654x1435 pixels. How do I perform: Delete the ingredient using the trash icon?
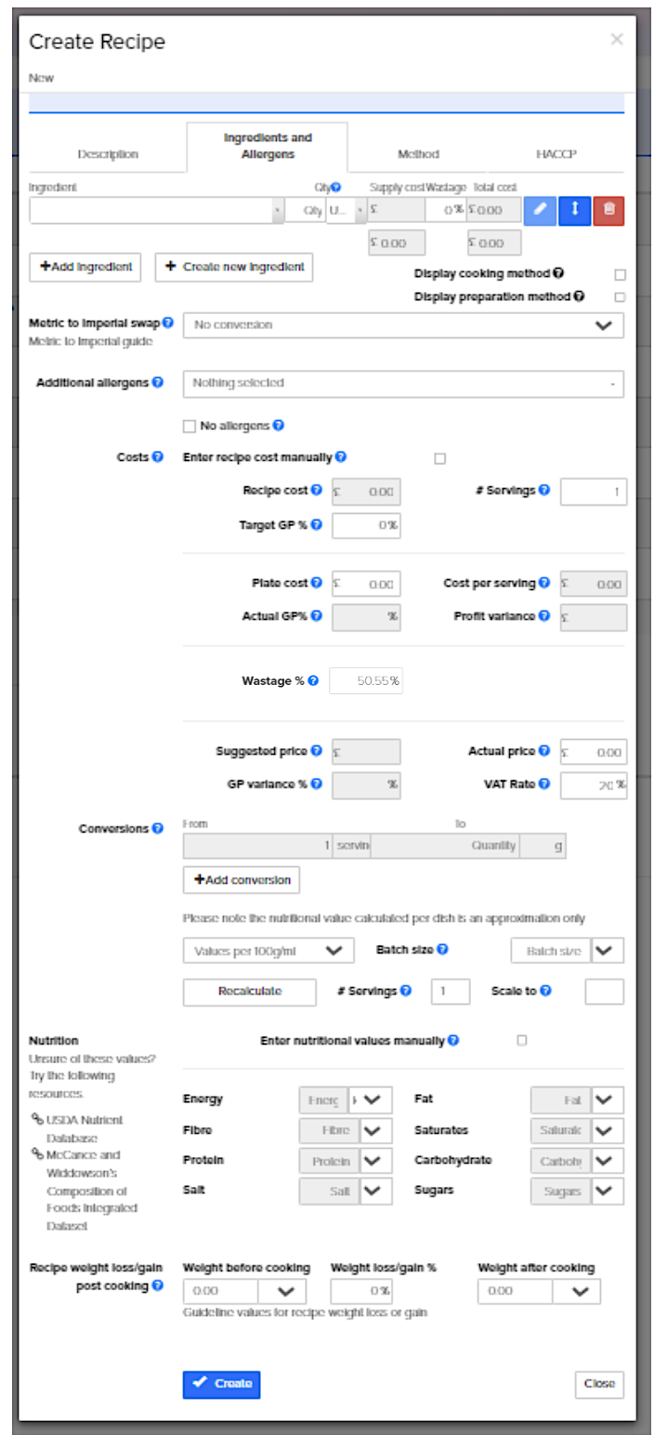tap(609, 211)
